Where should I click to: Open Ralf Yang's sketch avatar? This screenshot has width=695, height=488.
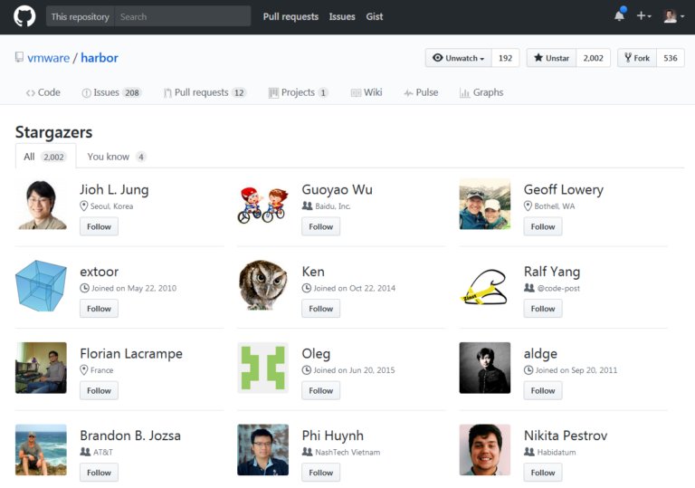[485, 286]
